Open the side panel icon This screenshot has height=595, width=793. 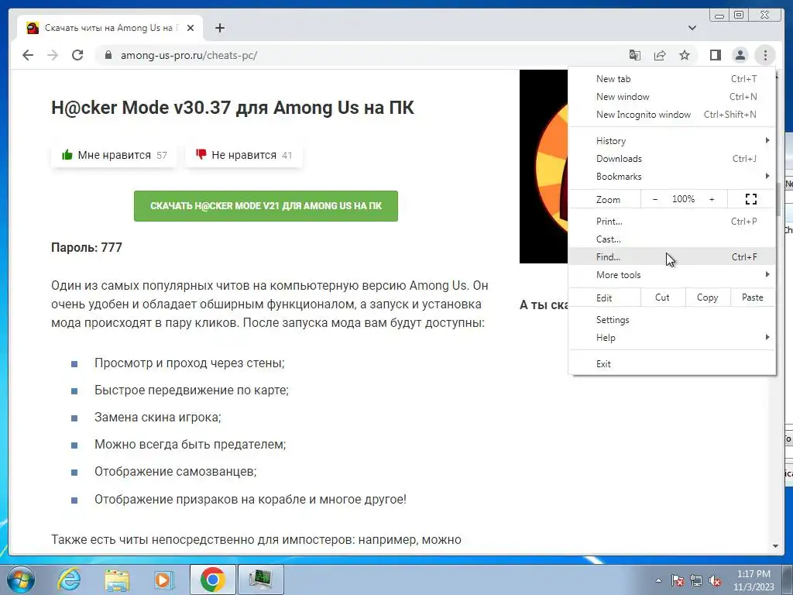click(x=715, y=55)
